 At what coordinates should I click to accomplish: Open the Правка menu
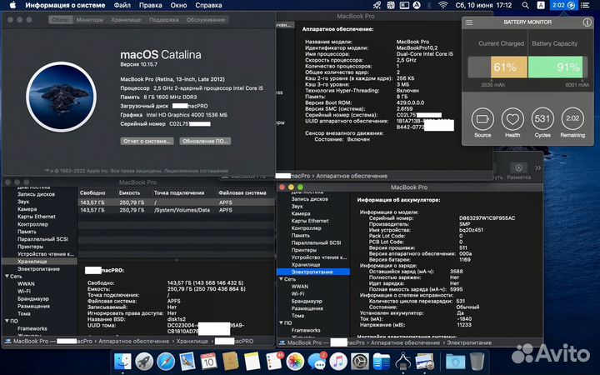pyautogui.click(x=150, y=5)
